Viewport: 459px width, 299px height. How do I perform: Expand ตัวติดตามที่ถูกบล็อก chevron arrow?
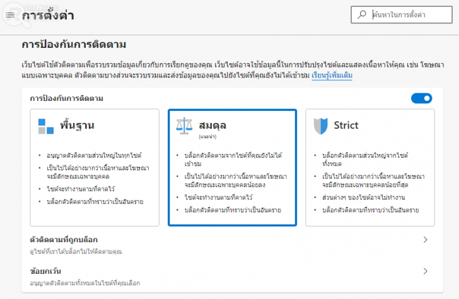(426, 240)
